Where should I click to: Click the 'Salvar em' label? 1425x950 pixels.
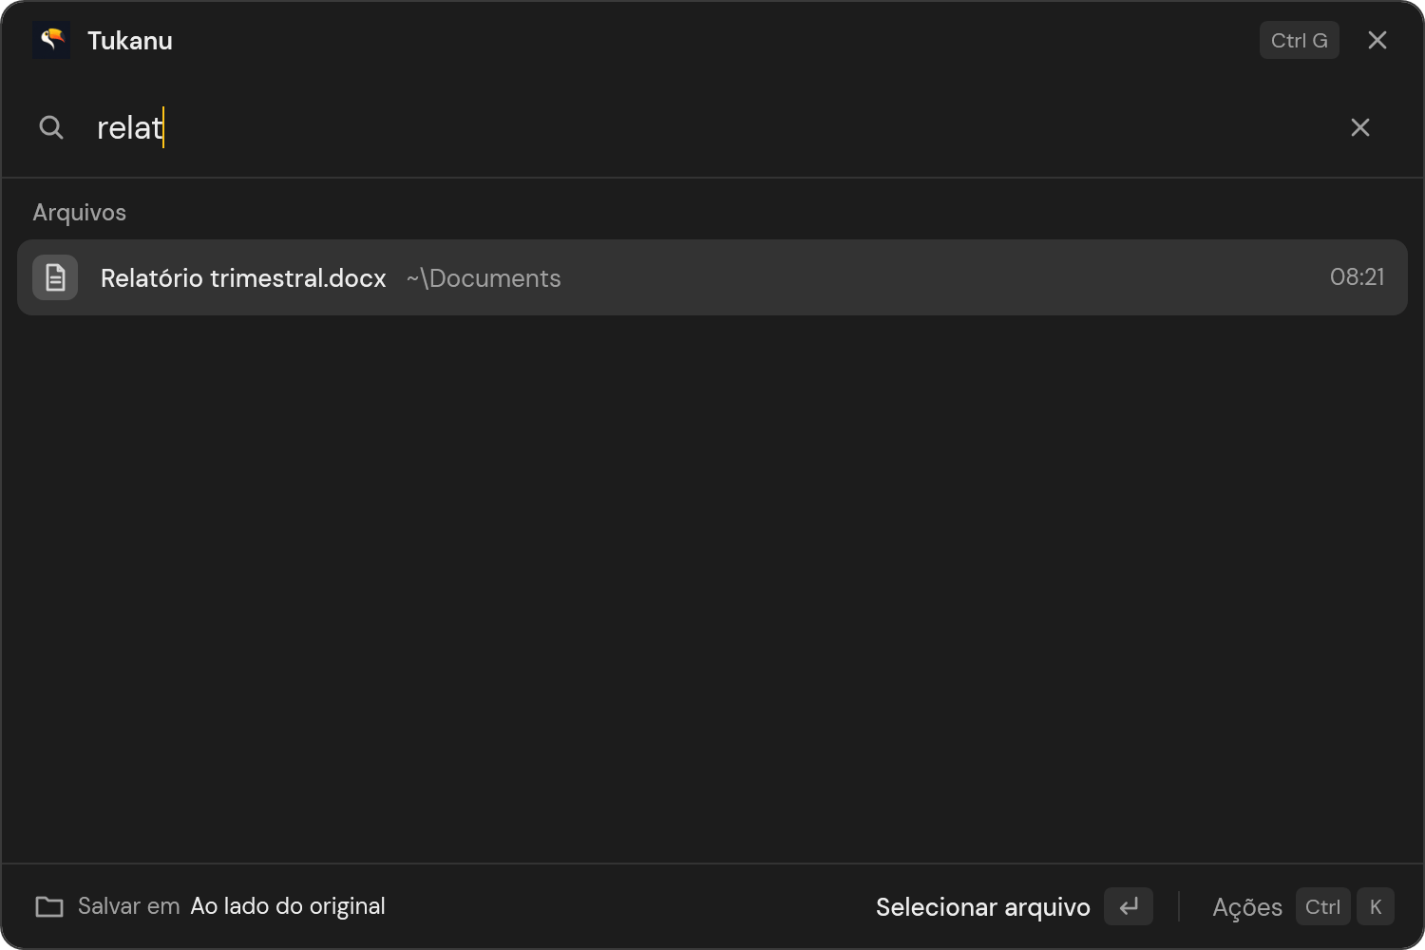click(129, 906)
